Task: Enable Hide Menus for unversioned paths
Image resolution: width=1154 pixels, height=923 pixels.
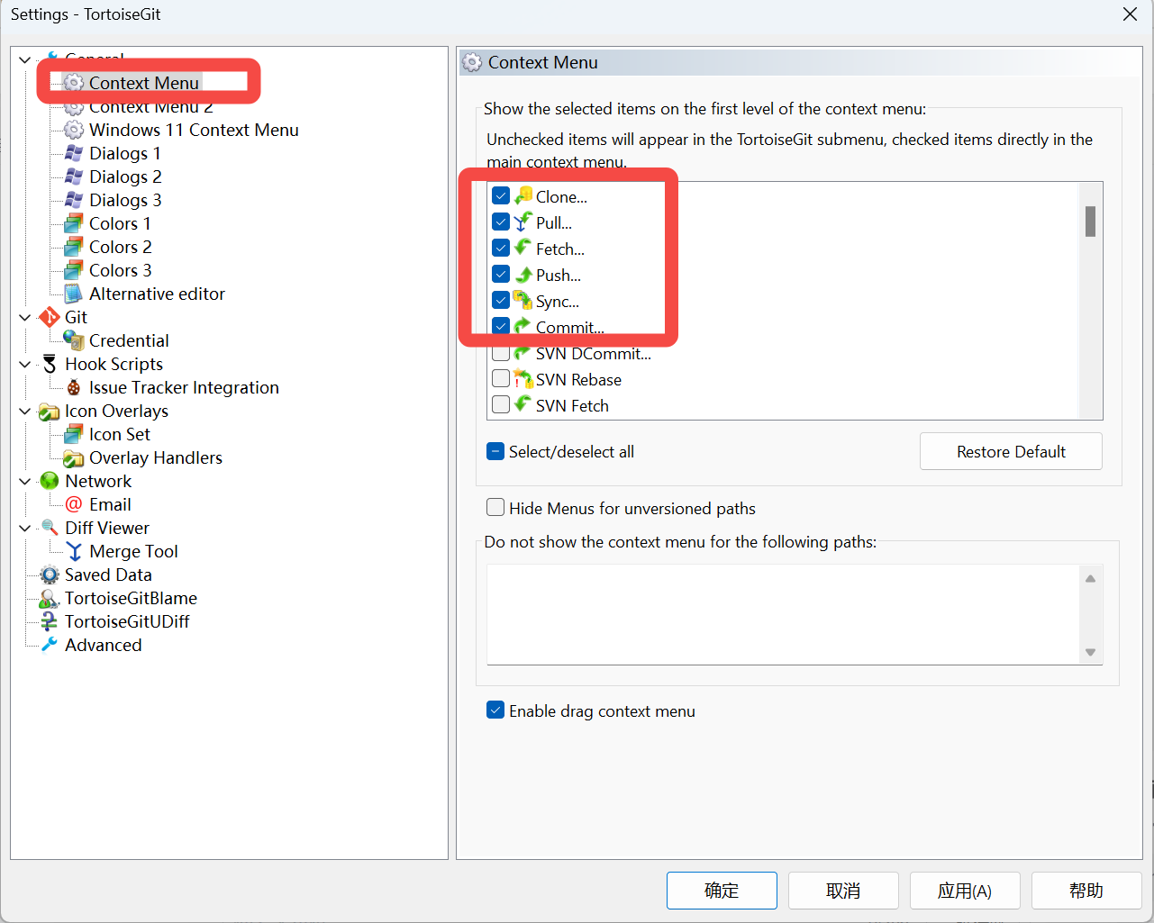Action: [495, 507]
